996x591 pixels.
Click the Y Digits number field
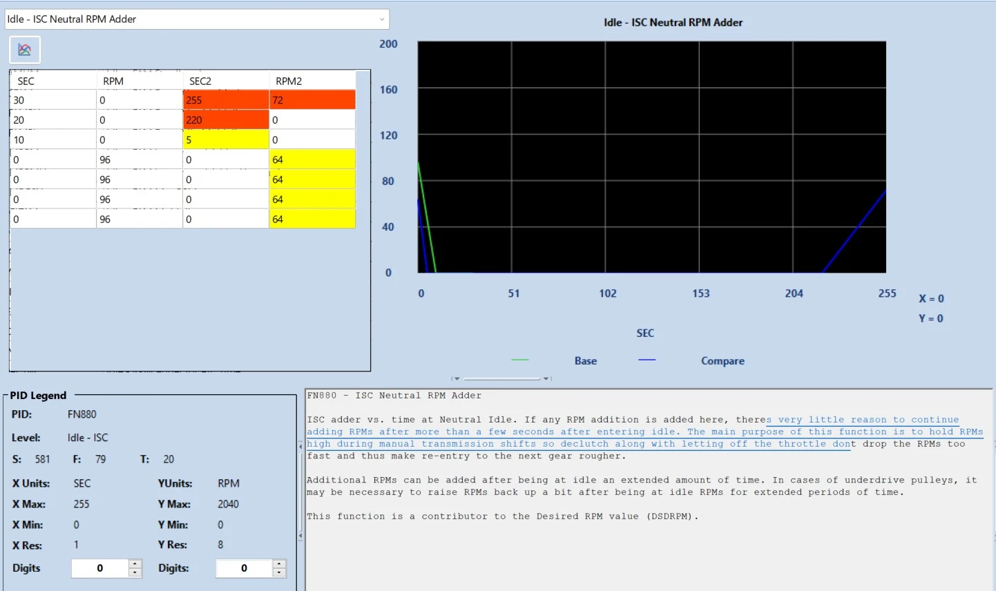point(244,568)
